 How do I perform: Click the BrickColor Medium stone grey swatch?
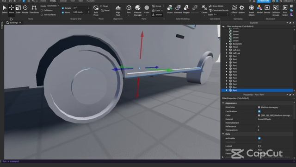(x=259, y=107)
